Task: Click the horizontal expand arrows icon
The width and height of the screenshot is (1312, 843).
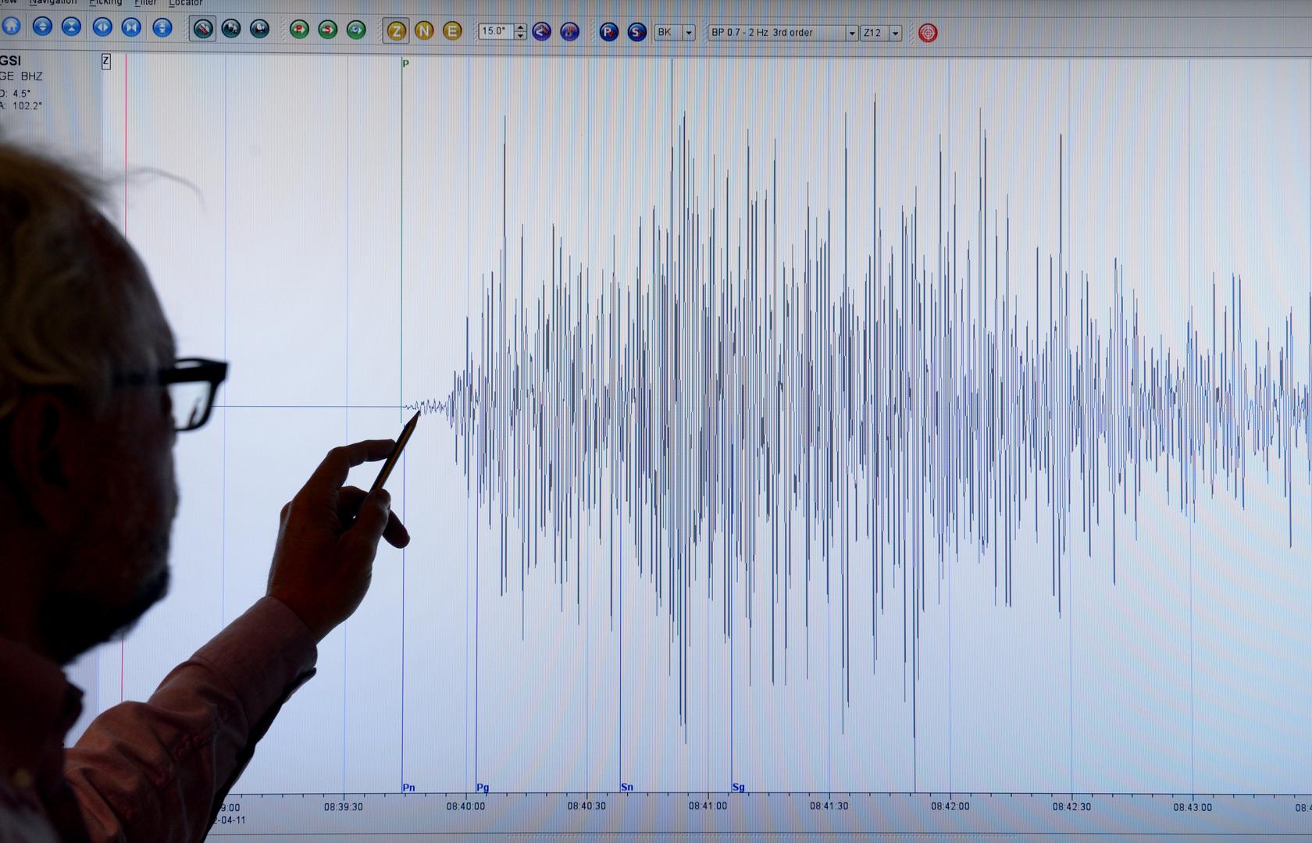Action: (x=102, y=27)
